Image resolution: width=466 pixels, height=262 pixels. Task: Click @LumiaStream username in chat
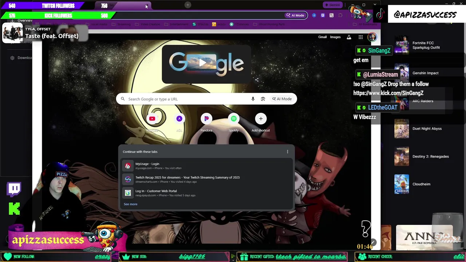pyautogui.click(x=380, y=75)
